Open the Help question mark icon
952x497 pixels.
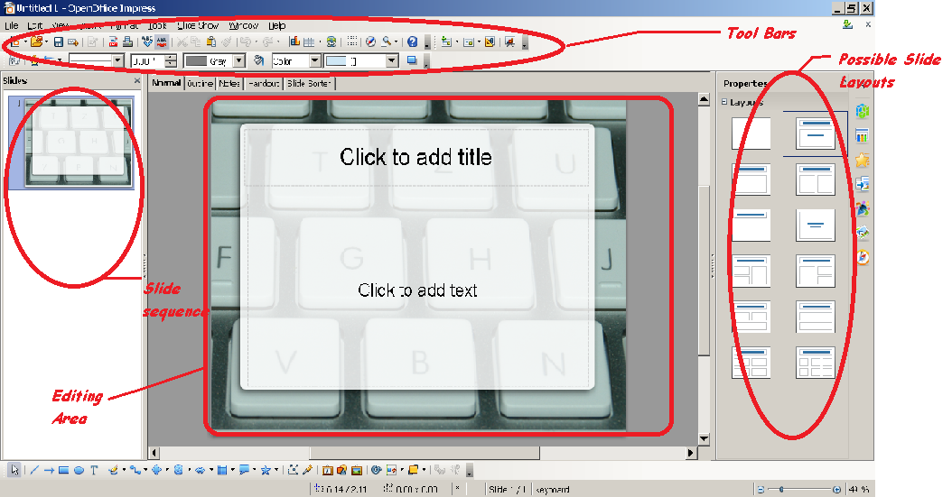[412, 41]
